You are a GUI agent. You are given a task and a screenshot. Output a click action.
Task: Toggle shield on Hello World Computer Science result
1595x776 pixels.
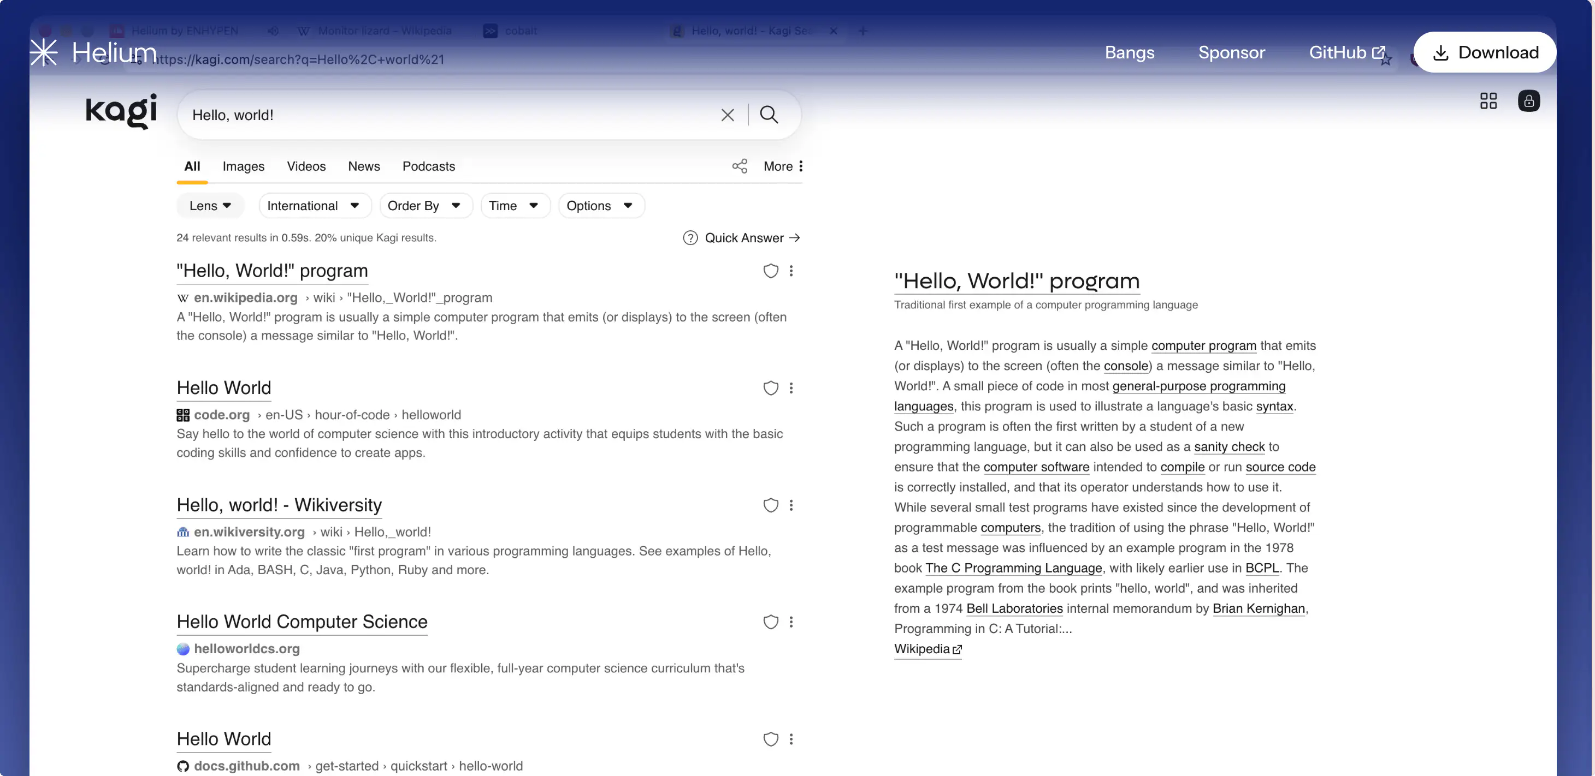770,622
